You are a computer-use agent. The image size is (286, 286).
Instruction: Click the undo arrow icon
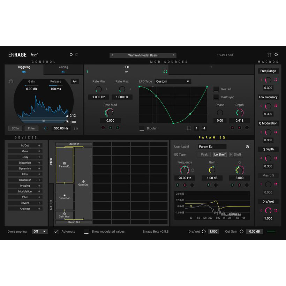[x=71, y=54]
